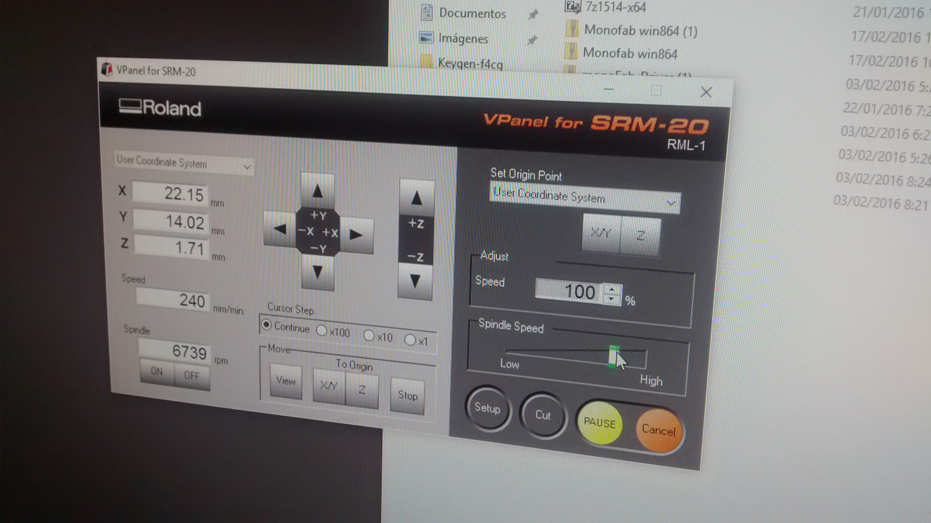
Task: Select the 7z1514-x64 file in Explorer
Action: click(615, 7)
